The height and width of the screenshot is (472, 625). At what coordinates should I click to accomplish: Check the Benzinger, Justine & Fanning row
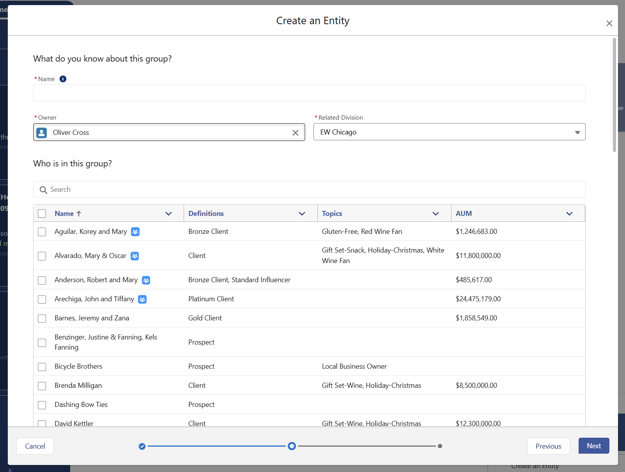tap(42, 343)
